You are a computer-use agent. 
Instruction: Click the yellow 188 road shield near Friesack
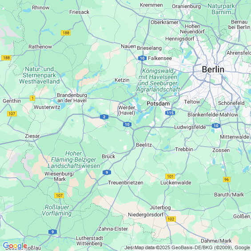click(x=66, y=33)
